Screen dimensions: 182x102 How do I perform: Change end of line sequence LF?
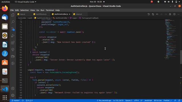pos(141,101)
